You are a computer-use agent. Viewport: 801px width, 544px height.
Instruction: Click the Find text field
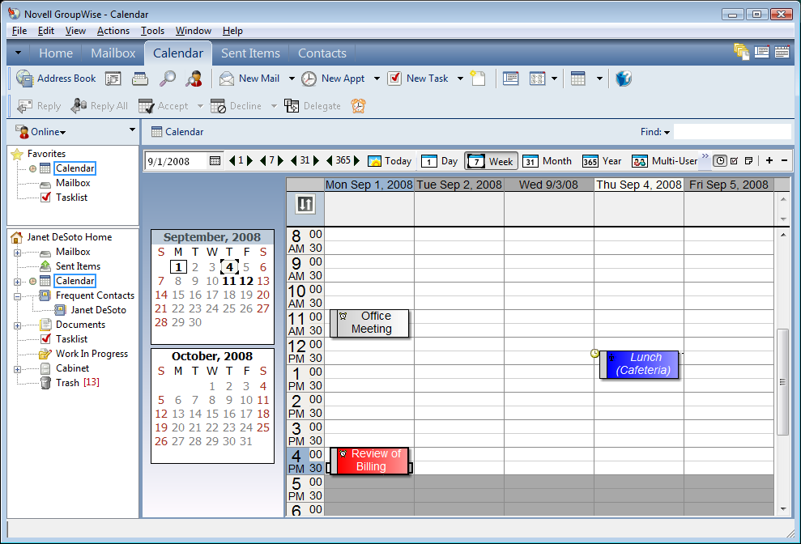click(732, 132)
